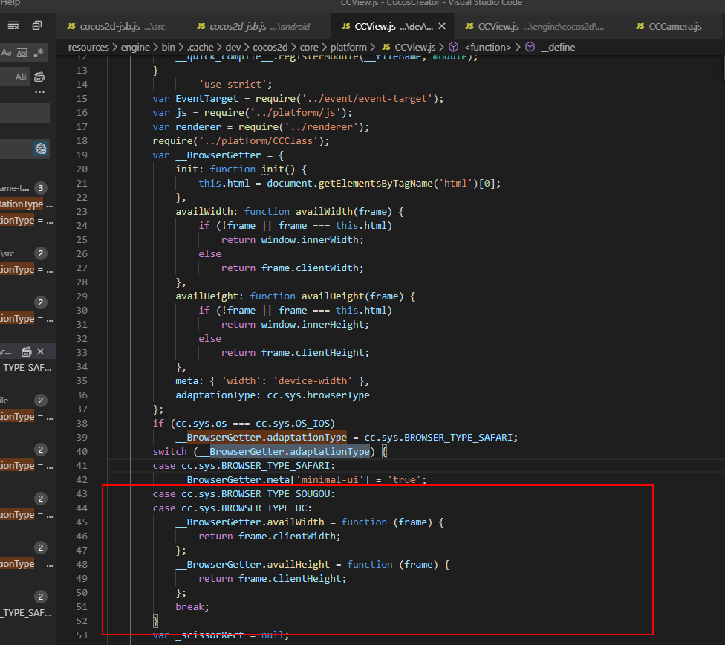
Task: Click the 'bin' breadcrumb
Action: coord(169,48)
